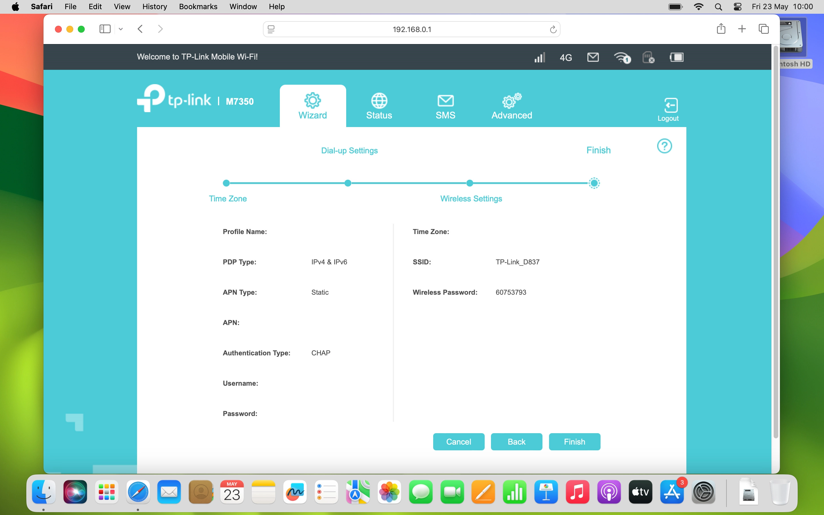Select the Finish step progress marker
The height and width of the screenshot is (515, 824).
(x=594, y=183)
